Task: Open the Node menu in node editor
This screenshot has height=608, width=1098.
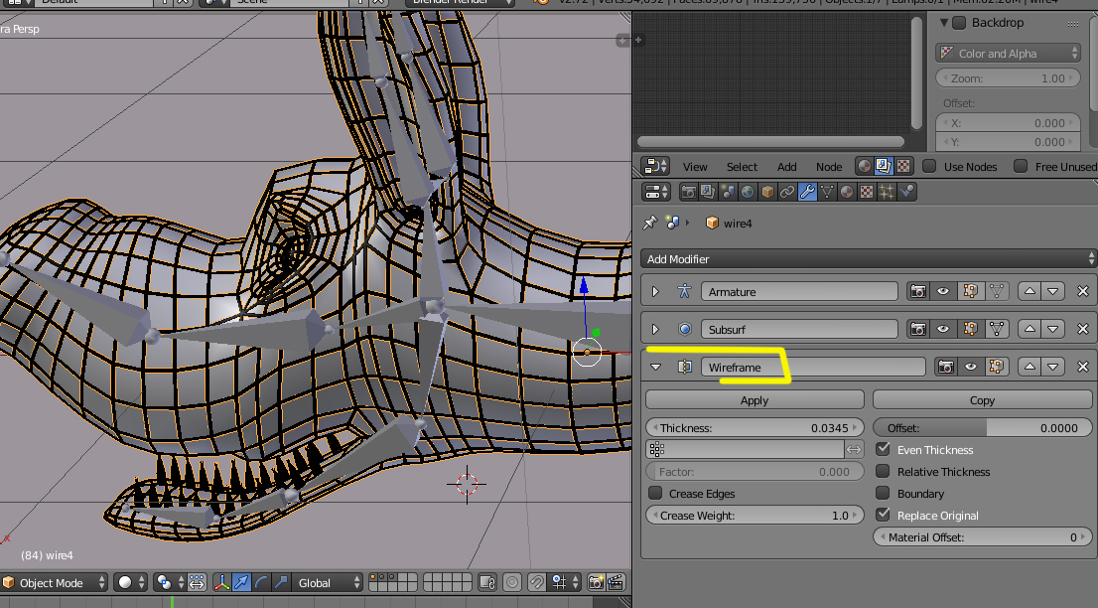Action: [828, 167]
